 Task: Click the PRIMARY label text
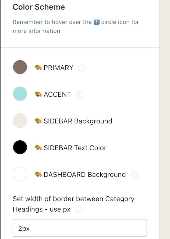coord(58,68)
